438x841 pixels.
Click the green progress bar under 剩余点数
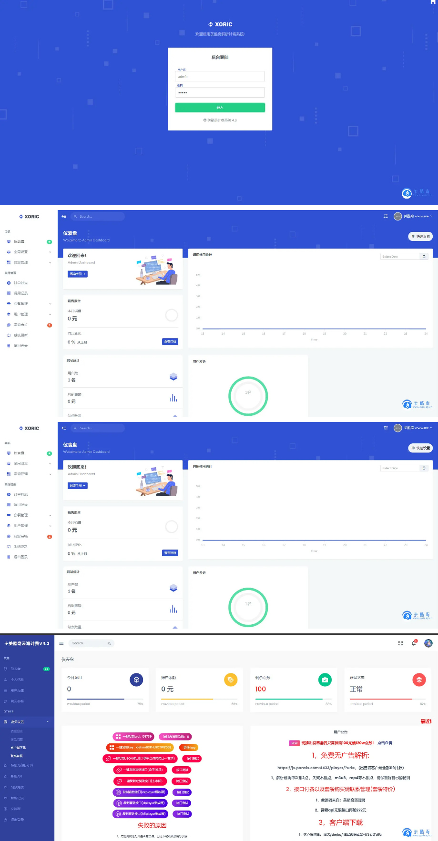point(289,699)
